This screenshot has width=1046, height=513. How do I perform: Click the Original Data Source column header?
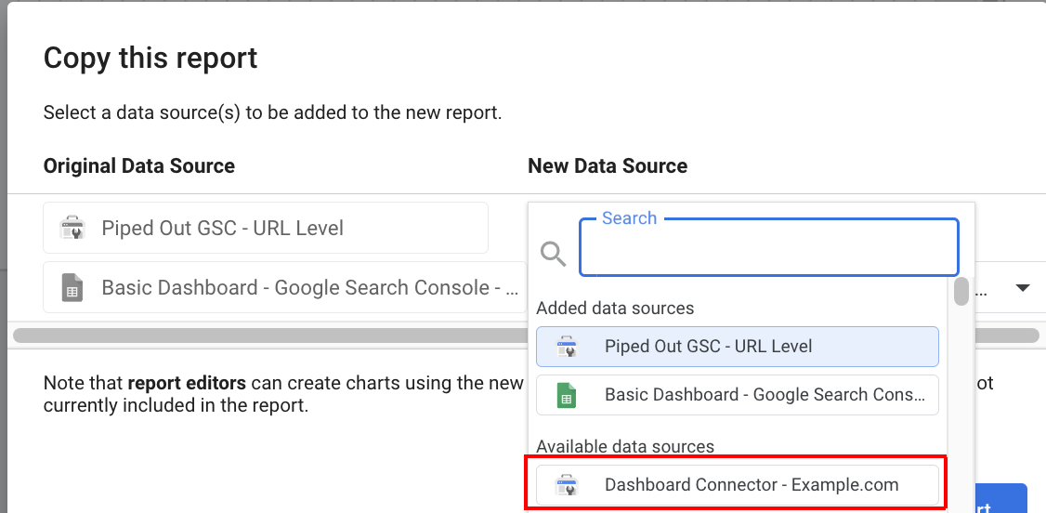[x=138, y=165]
